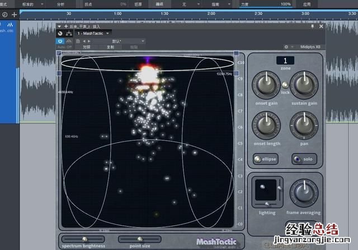This screenshot has width=358, height=250.
Task: Open the plugin gear settings icon
Action: (286, 47)
